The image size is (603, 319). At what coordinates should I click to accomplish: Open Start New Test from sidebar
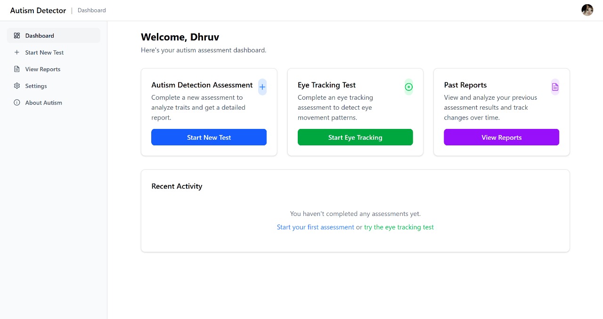coord(54,53)
